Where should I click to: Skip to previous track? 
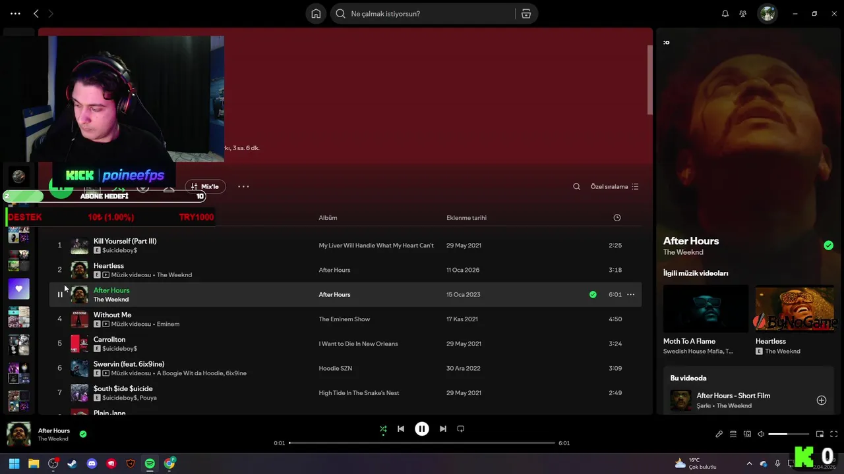click(401, 429)
